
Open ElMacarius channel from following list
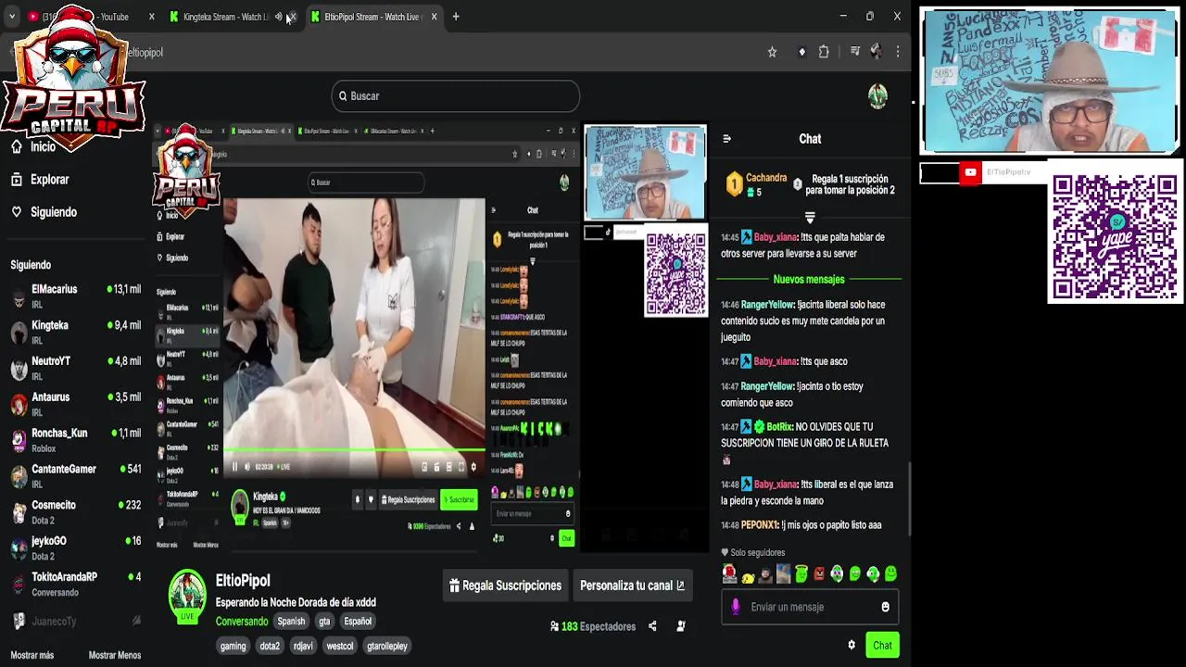tap(76, 296)
